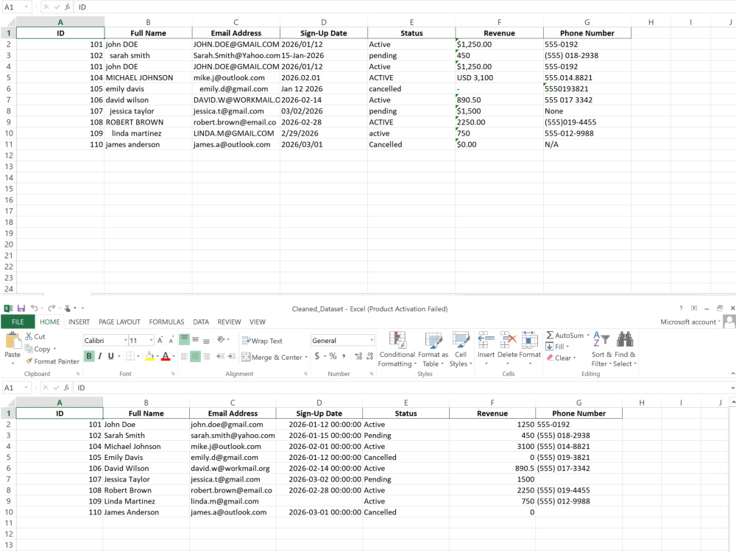Decrease font size with smaller A icon
This screenshot has width=736, height=552.
pos(171,340)
